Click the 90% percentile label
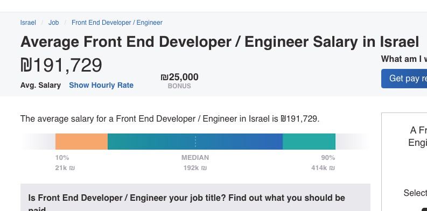This screenshot has width=427, height=211. 328,158
